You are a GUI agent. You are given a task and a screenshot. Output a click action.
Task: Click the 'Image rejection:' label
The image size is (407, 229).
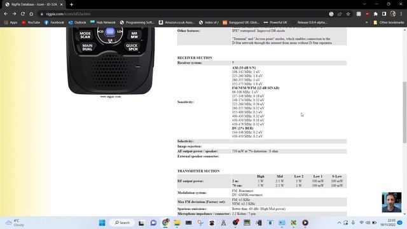pyautogui.click(x=190, y=146)
